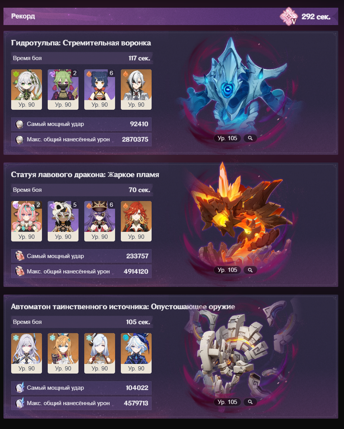Click the pink flower rank V emblem

click(289, 17)
